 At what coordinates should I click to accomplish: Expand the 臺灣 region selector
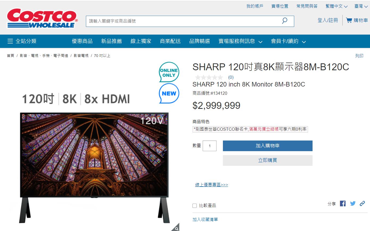click(x=360, y=6)
